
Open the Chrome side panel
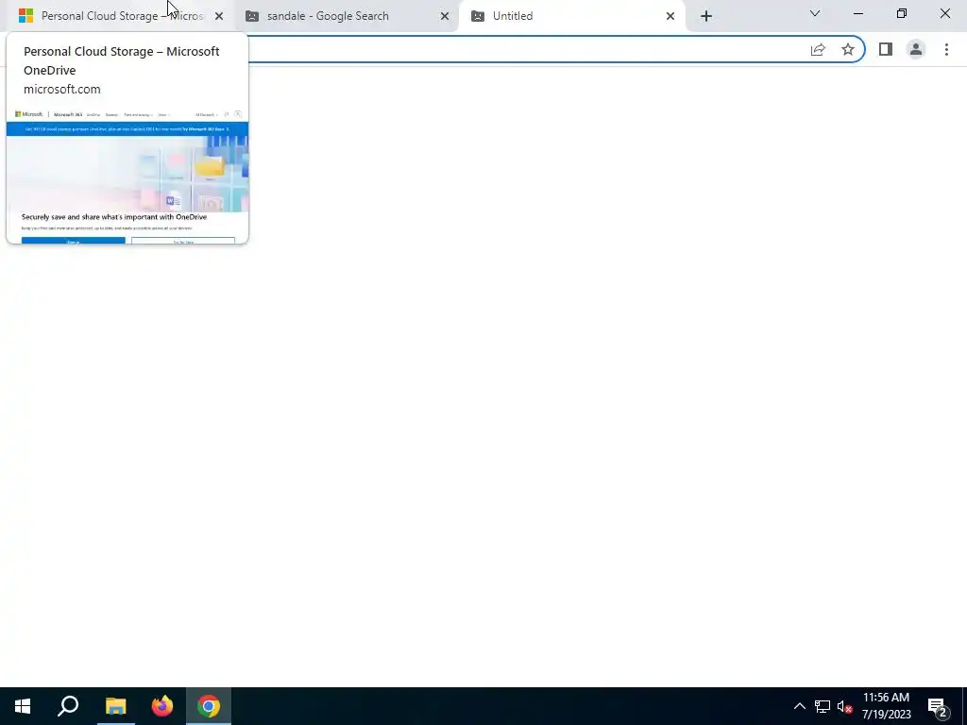pos(886,49)
